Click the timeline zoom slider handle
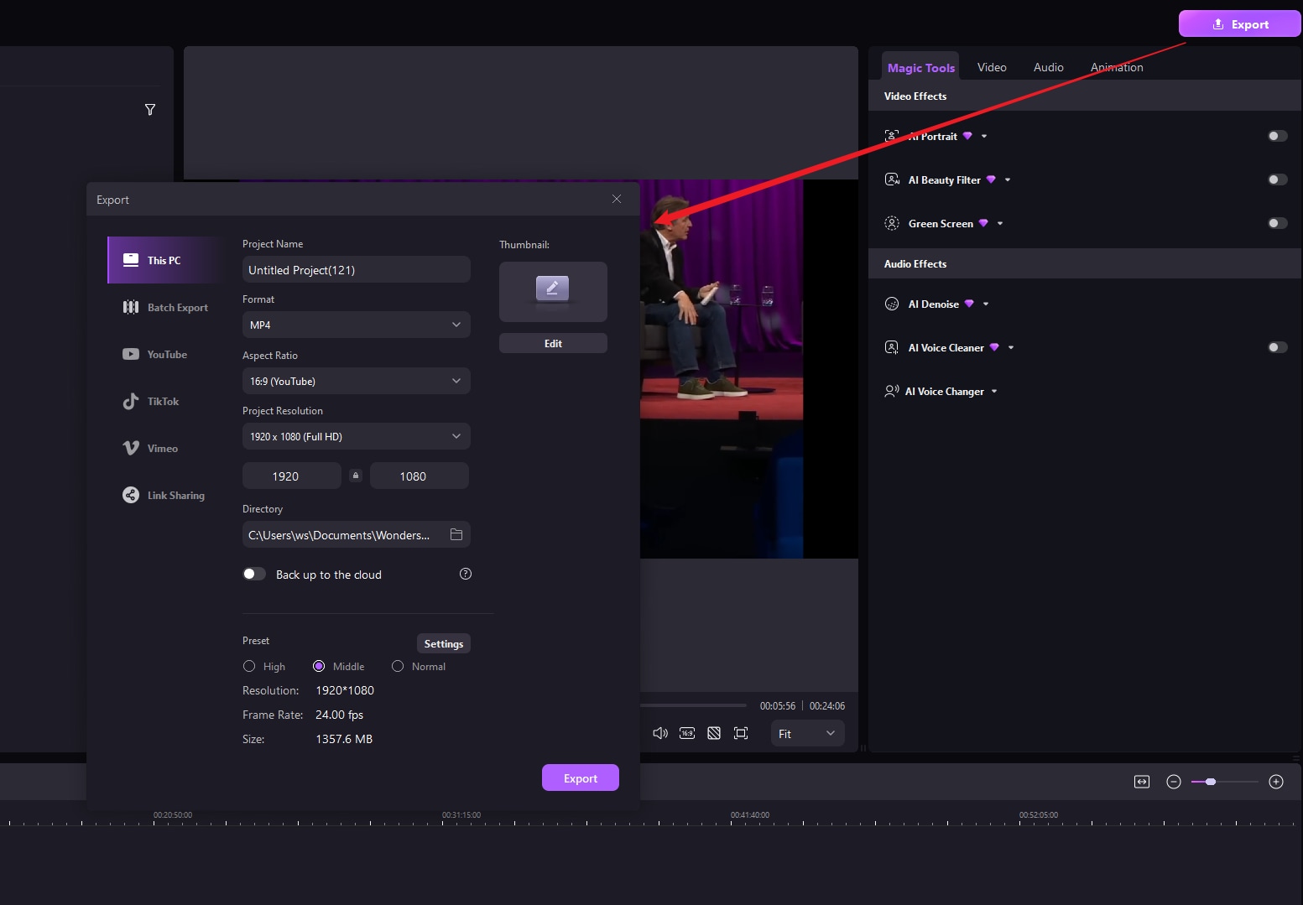Screen dimensions: 1303x905 point(1211,782)
